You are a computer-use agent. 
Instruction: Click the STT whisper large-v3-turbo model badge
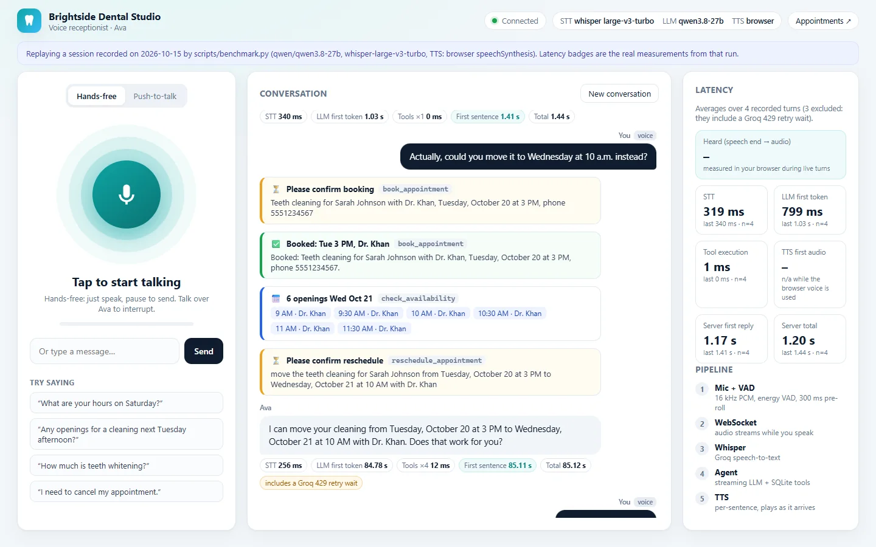pyautogui.click(x=607, y=21)
